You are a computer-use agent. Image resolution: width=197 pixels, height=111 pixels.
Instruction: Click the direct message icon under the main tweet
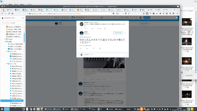(x=100, y=48)
